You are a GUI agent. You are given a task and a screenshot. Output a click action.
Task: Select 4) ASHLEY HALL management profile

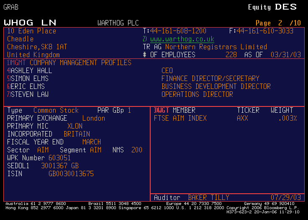pyautogui.click(x=30, y=71)
